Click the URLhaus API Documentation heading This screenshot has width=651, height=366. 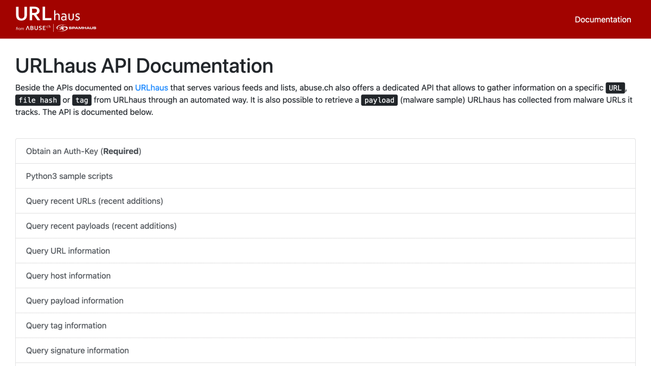pos(144,66)
